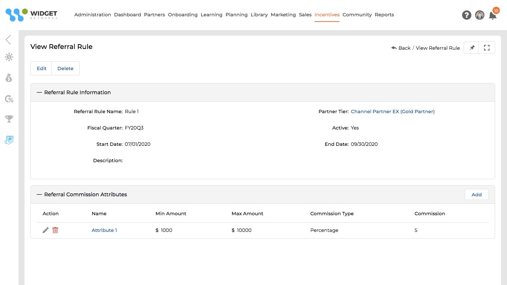Click the Edit button

pyautogui.click(x=42, y=68)
